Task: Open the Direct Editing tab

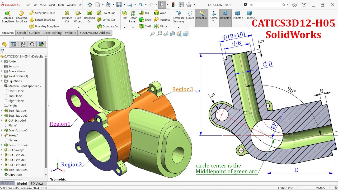Action: pos(53,33)
